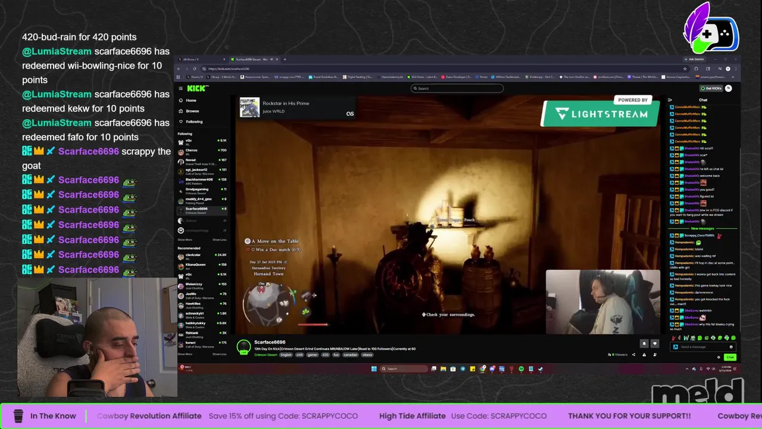Open the profile avatar menu
The width and height of the screenshot is (762, 429).
728,88
